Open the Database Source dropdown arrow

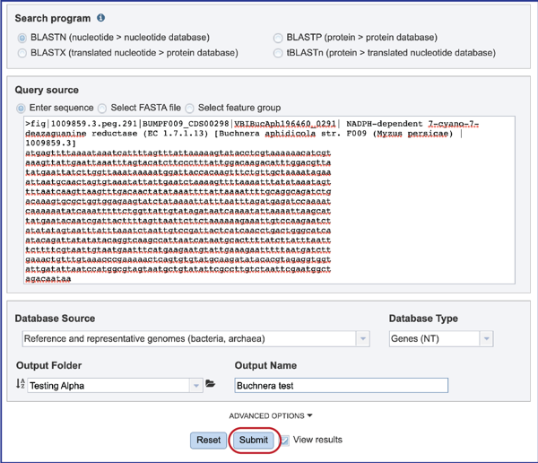(x=362, y=338)
